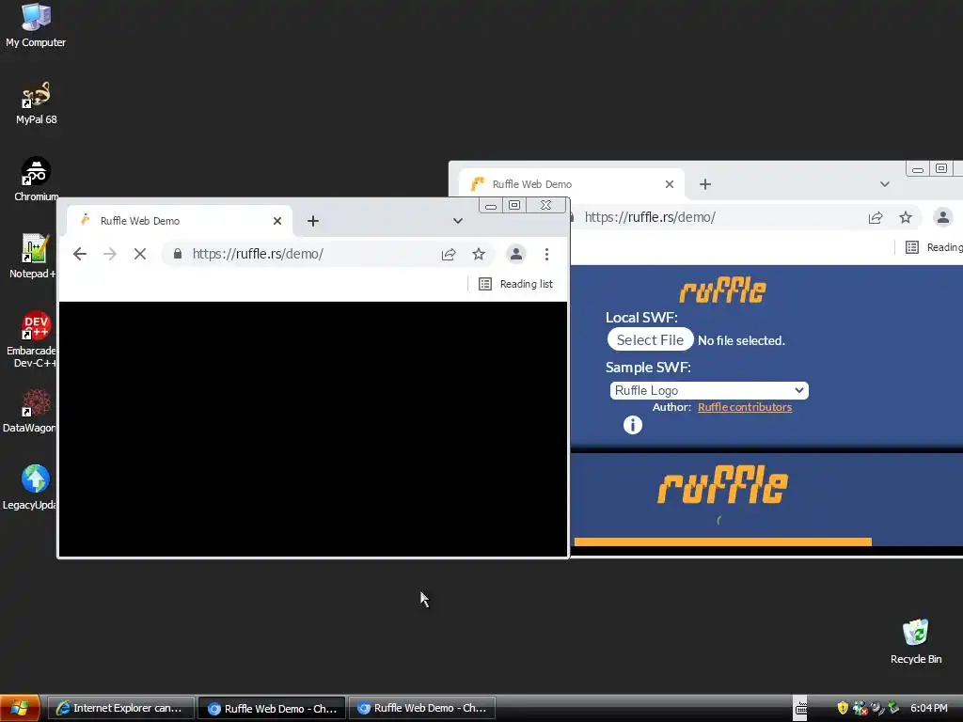Select Ruffle Web Demo tab in back window
This screenshot has width=963, height=722.
coord(571,184)
